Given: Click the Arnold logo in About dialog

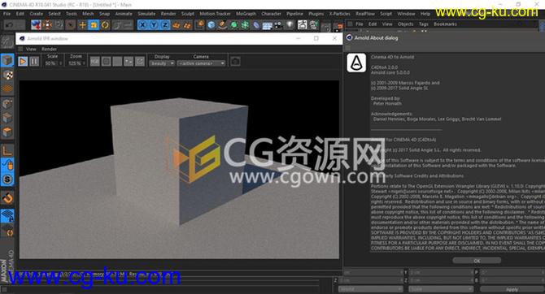Looking at the screenshot, I should [x=356, y=63].
